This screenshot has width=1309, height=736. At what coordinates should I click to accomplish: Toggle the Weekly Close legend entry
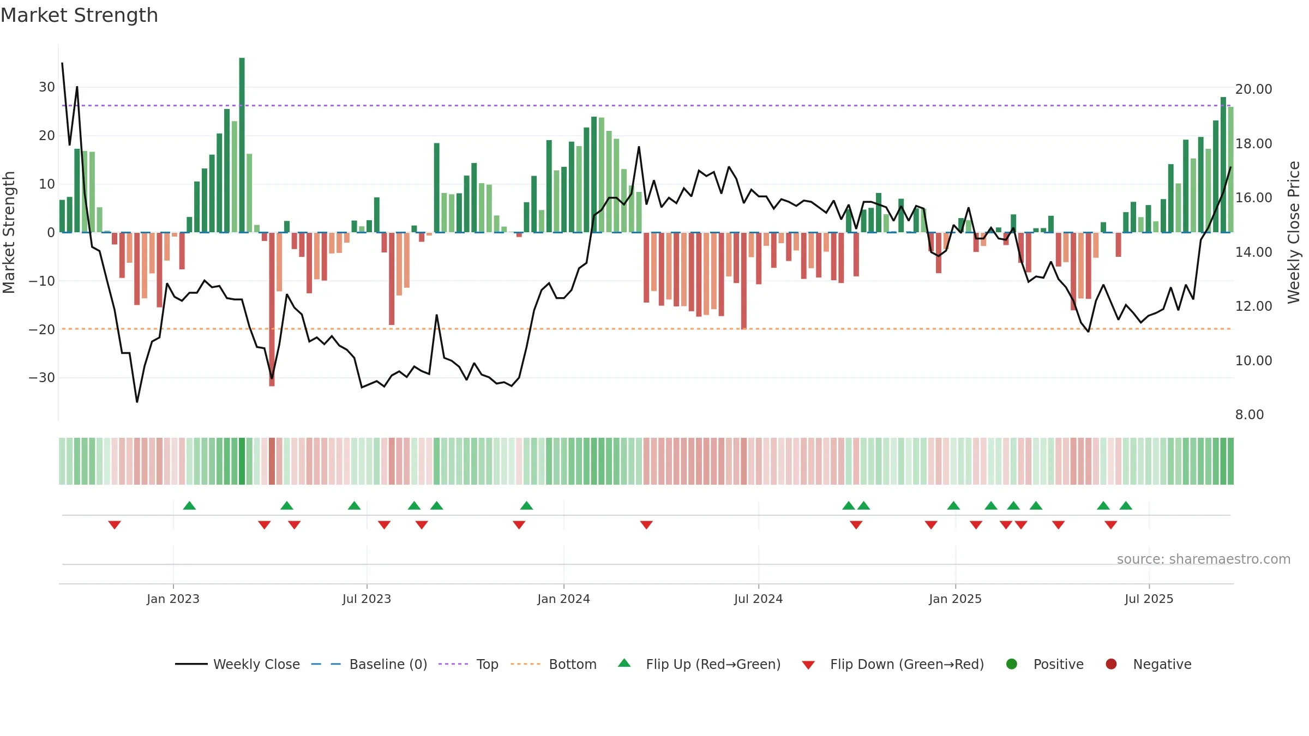[x=237, y=664]
